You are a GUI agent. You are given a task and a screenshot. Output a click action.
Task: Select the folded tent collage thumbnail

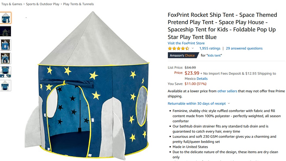tap(6, 72)
